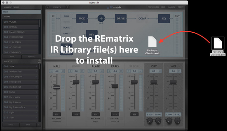Open the PRESETS menu in top bar

pyautogui.click(x=57, y=7)
